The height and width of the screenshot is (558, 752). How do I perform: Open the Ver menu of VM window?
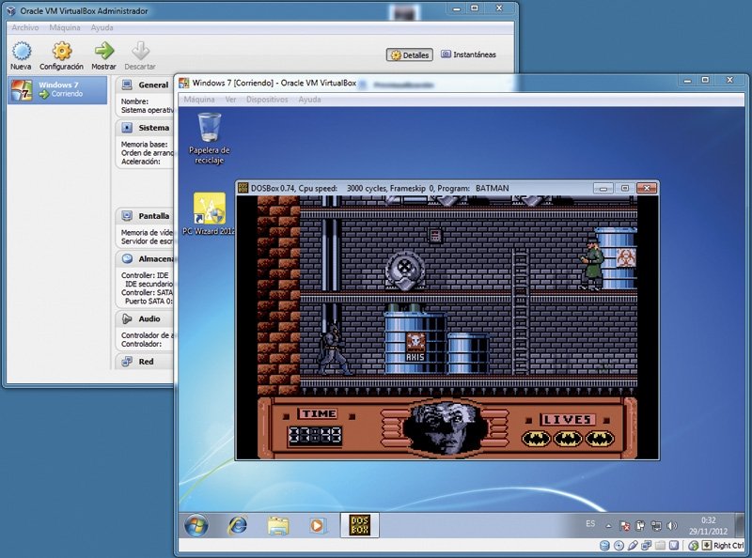[230, 100]
